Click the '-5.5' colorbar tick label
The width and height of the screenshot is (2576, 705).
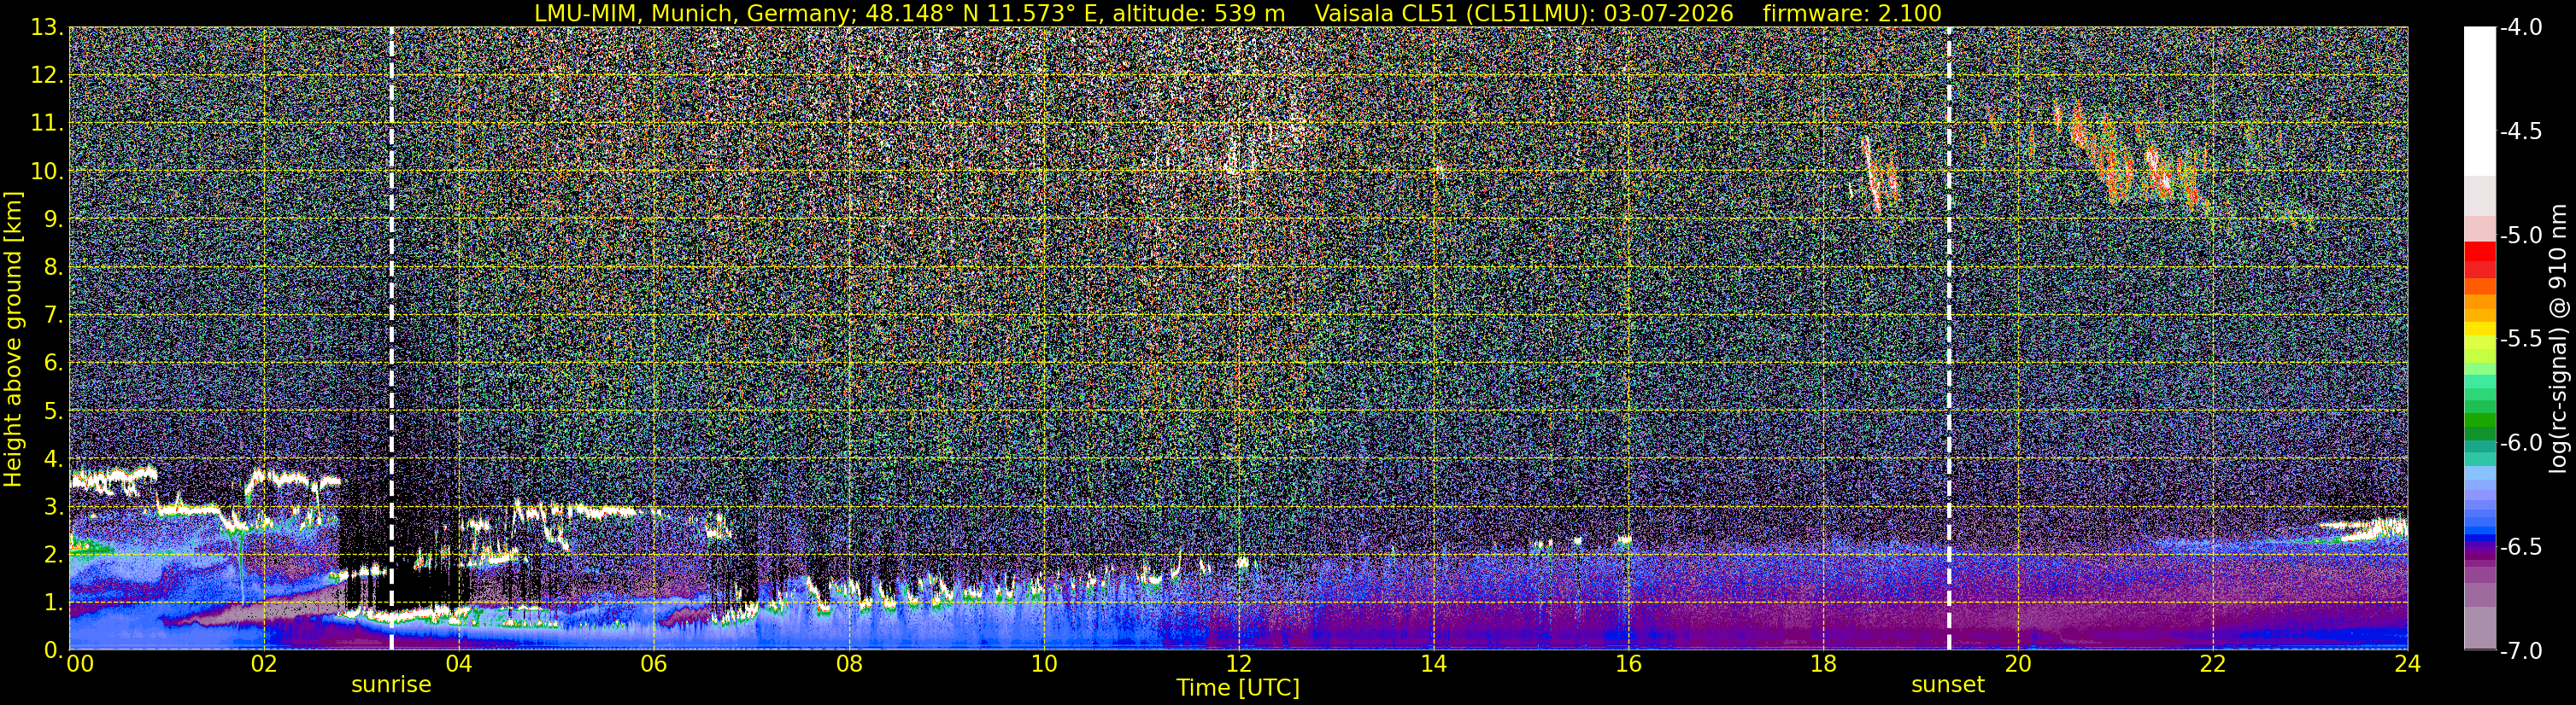pyautogui.click(x=2521, y=339)
